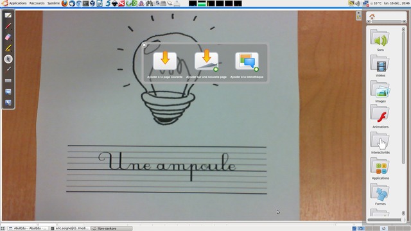Select the red pen tool
The width and height of the screenshot is (411, 231).
point(8,26)
